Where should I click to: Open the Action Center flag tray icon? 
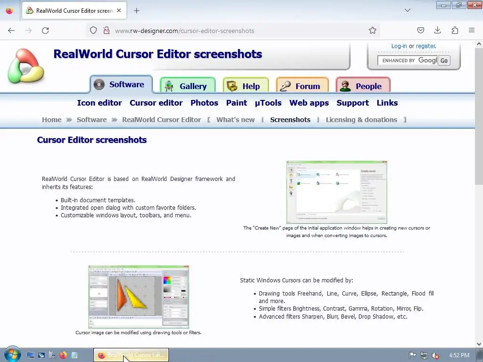click(x=412, y=355)
